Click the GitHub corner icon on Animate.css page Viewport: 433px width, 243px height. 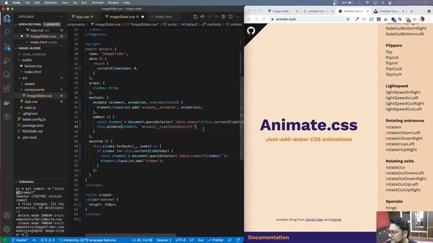coord(251,30)
